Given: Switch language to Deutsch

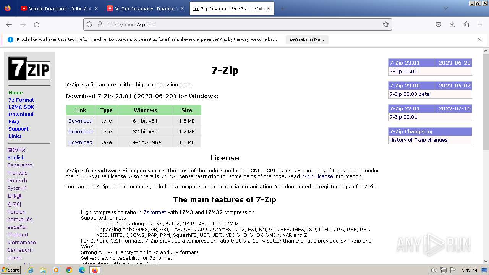Looking at the screenshot, I should [x=17, y=180].
